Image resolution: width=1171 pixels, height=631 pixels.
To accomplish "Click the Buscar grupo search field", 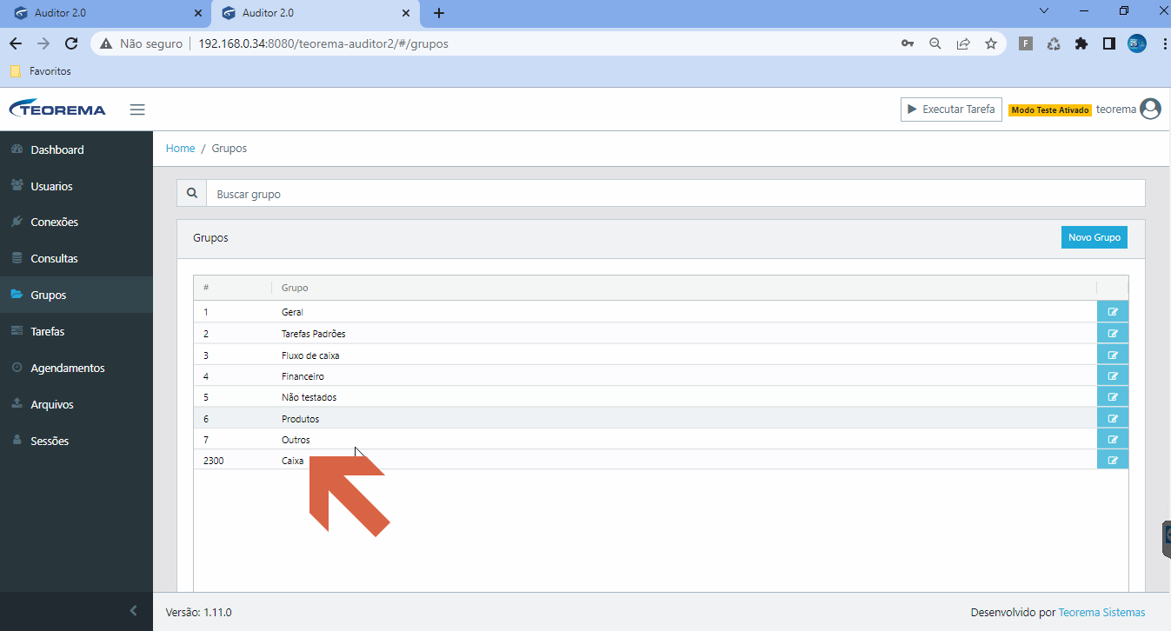I will click(675, 194).
